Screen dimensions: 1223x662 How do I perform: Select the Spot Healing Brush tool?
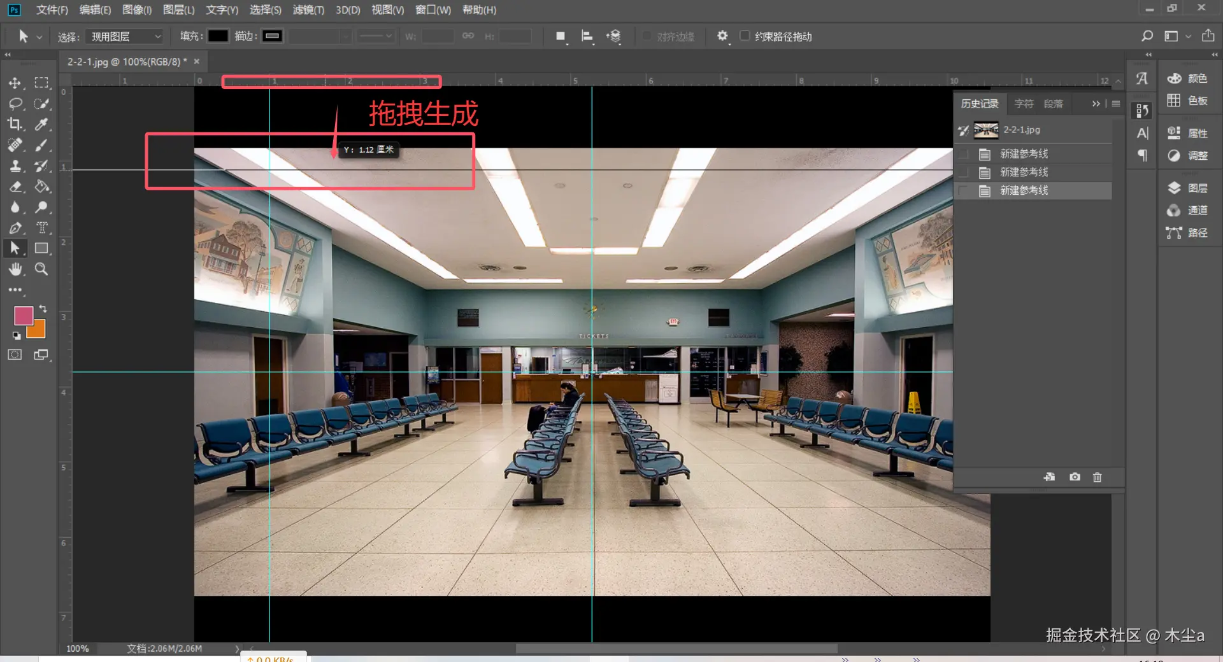(x=15, y=145)
